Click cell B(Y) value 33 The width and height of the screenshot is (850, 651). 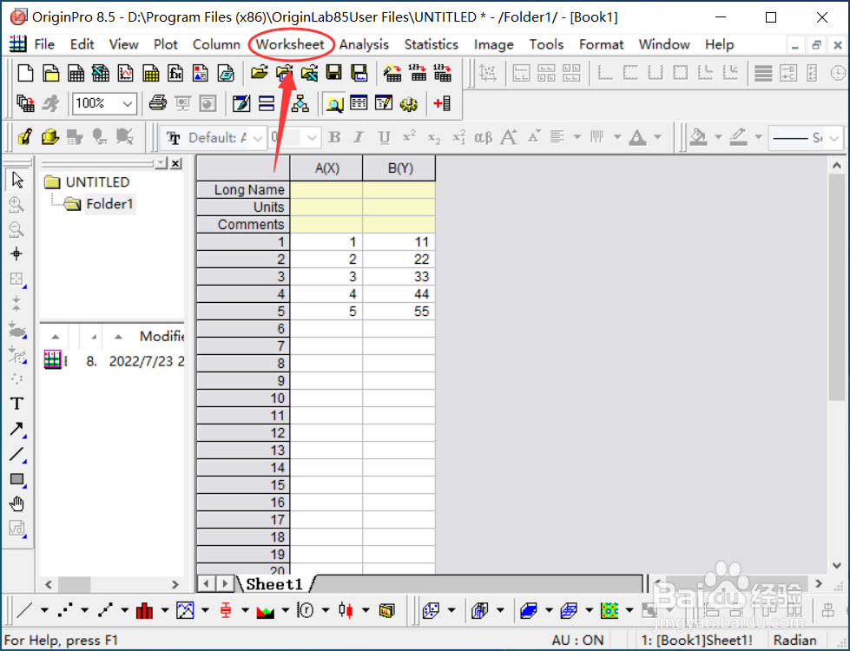(399, 276)
